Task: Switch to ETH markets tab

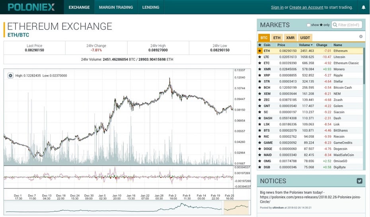Action: tap(277, 38)
